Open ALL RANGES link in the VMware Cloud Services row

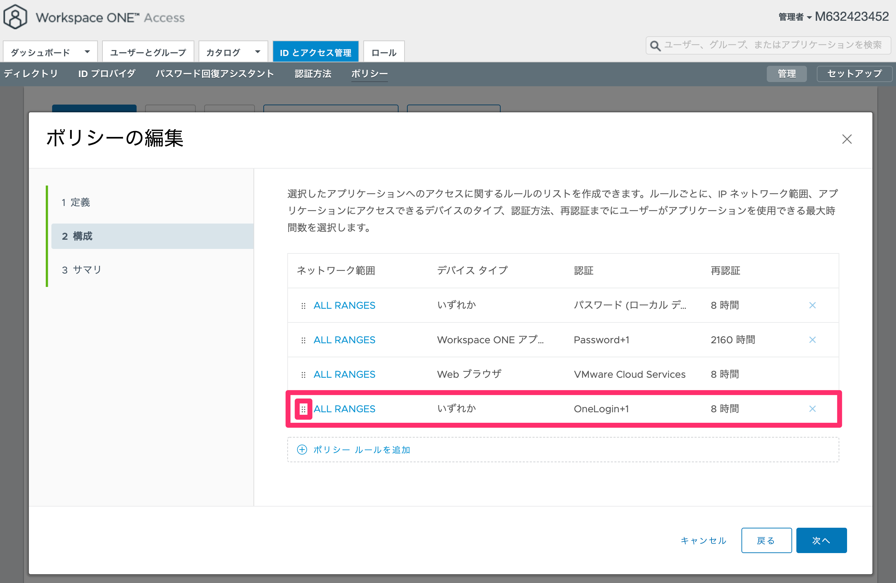pos(344,375)
